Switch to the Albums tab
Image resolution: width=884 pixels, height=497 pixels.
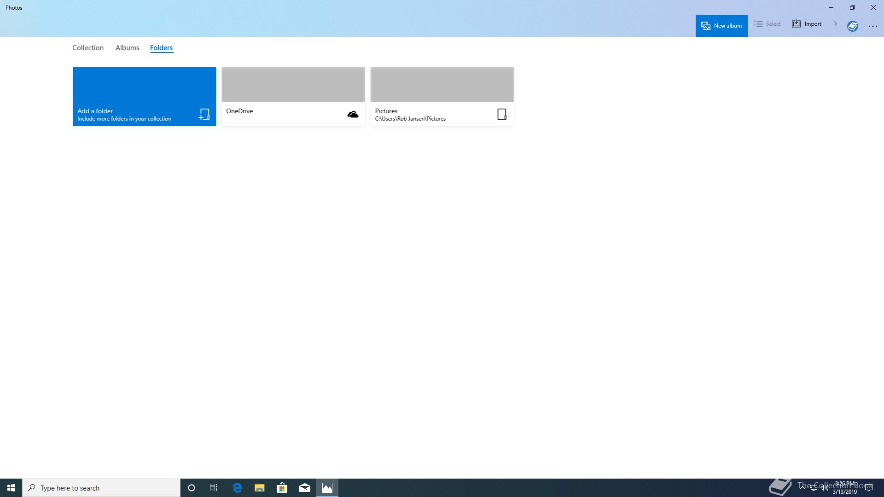coord(127,48)
